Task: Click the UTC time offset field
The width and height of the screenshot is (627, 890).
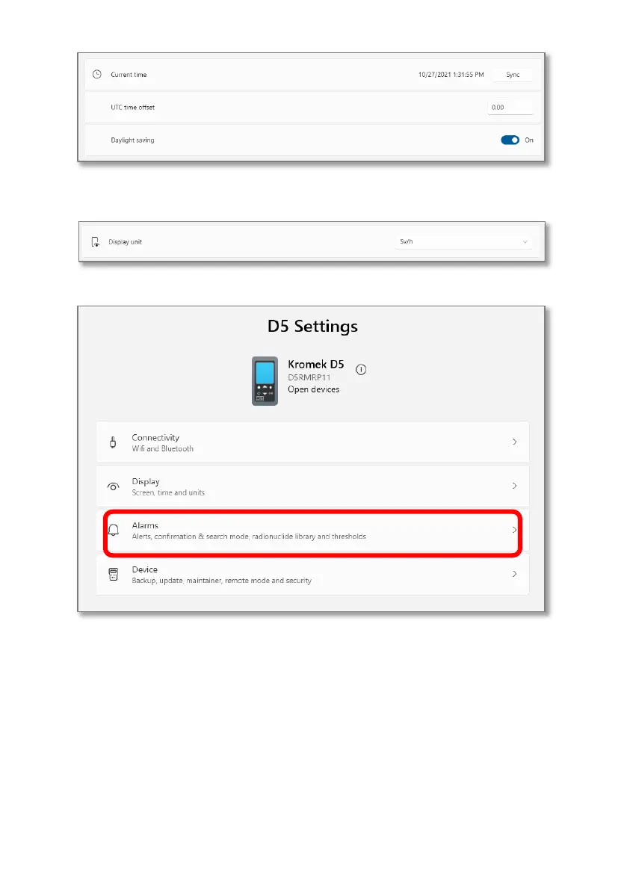Action: point(510,108)
